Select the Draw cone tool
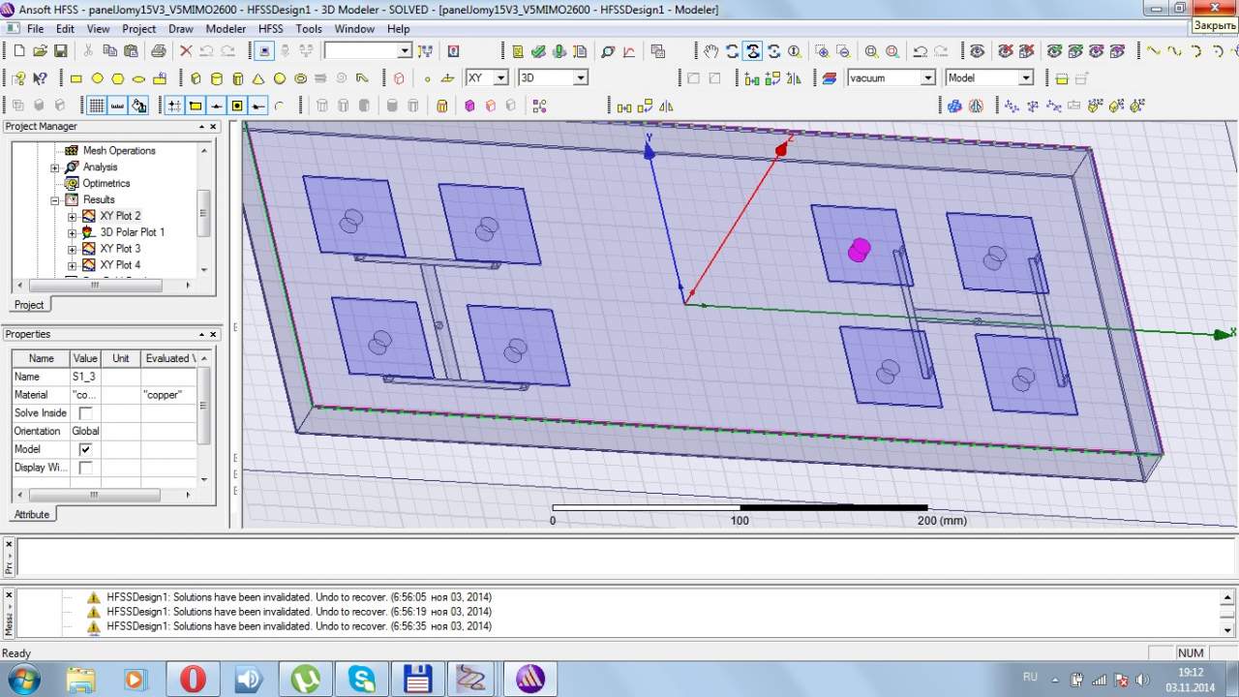This screenshot has width=1239, height=697. (x=258, y=78)
